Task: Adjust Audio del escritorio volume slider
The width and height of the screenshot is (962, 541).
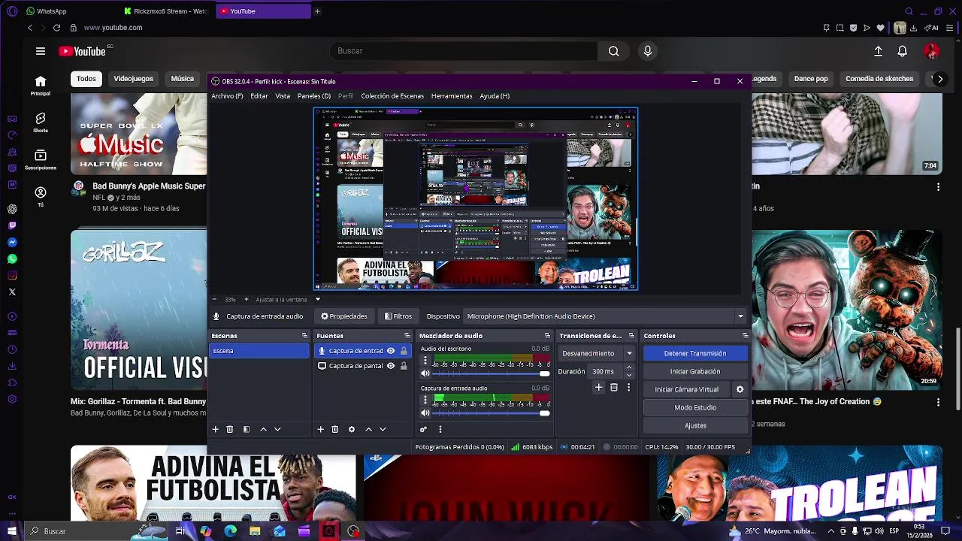Action: point(491,373)
